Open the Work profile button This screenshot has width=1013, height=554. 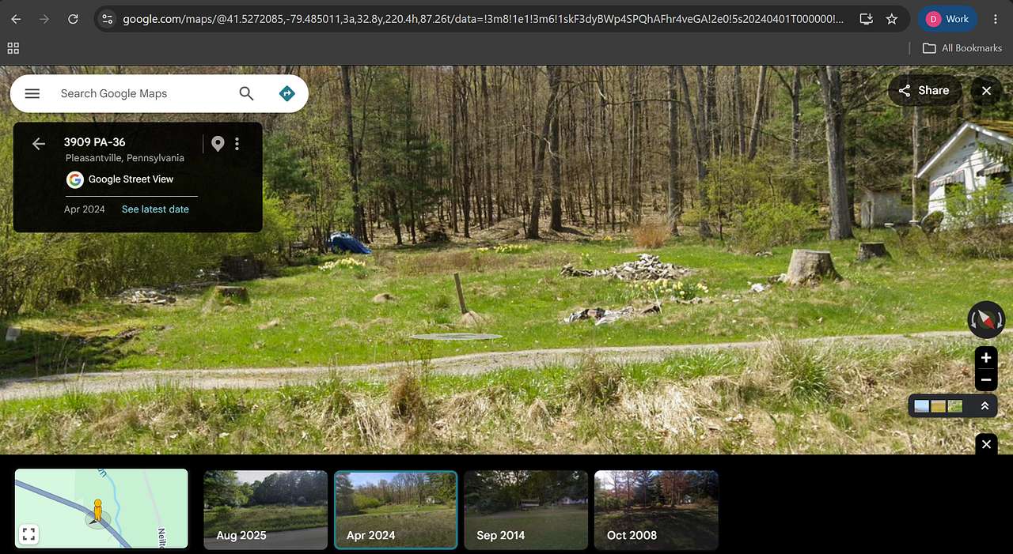(x=947, y=19)
